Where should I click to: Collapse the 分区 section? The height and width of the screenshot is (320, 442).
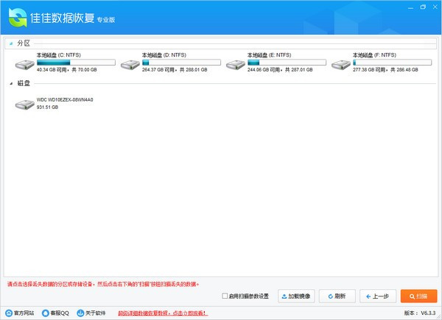point(11,43)
